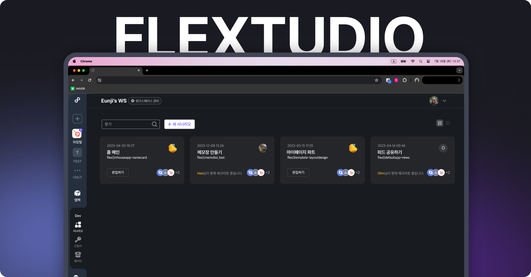Click 쇼 member avatar on 메모장 만들기 card
This screenshot has width=531, height=277.
(256, 173)
